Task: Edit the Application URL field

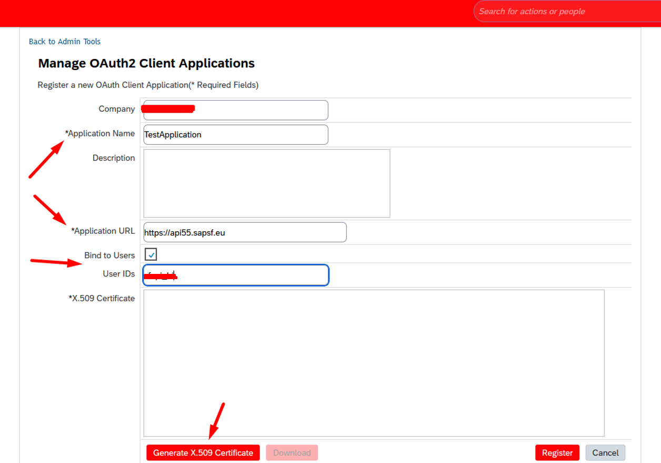Action: (245, 232)
